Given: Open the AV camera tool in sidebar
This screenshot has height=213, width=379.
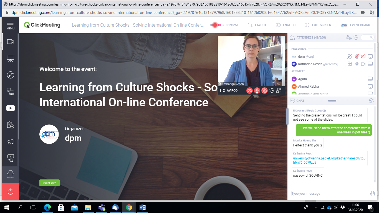Looking at the screenshot, I should pos(11,42).
